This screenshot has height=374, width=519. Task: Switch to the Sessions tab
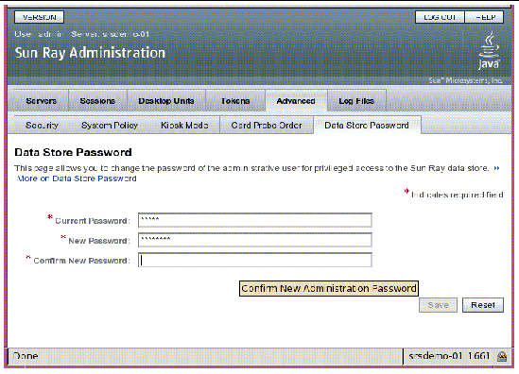pyautogui.click(x=97, y=101)
